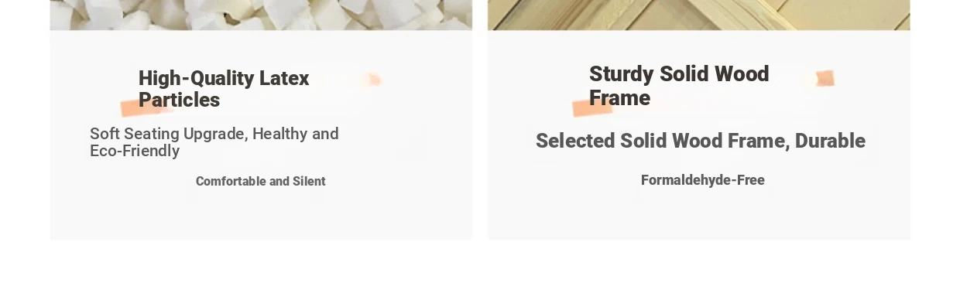Click the word Frame under Sturdy Solid Wood

619,98
